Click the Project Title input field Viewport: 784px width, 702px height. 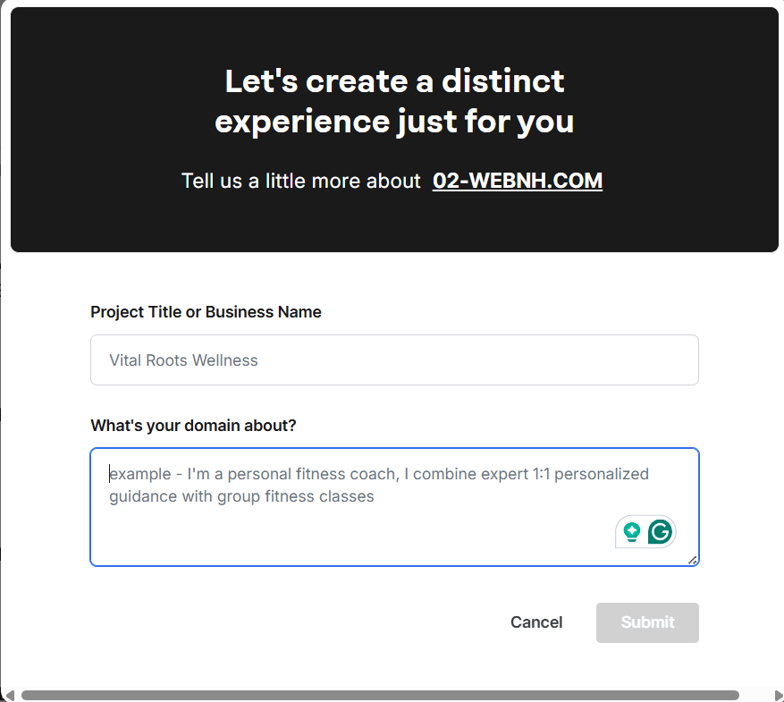click(394, 359)
